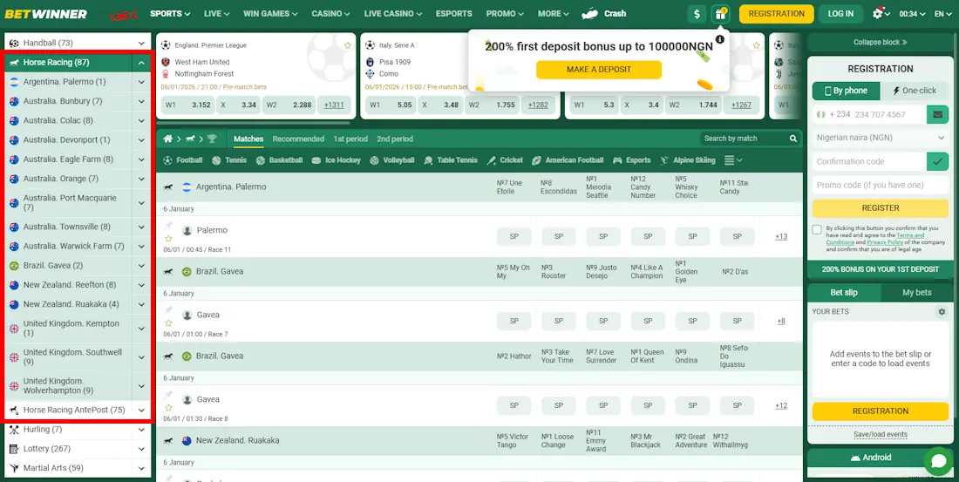959x482 pixels.
Task: Select Alpine Skiing sport filter
Action: click(688, 160)
